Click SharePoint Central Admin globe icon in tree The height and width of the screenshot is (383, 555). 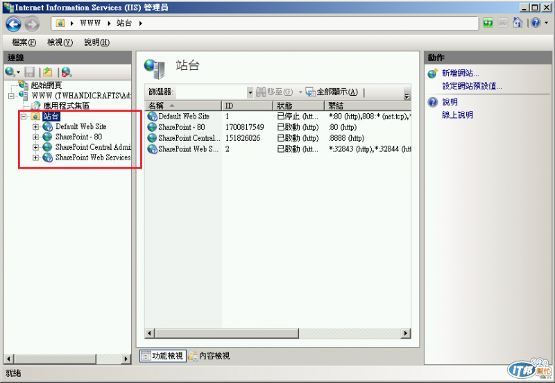tap(47, 147)
